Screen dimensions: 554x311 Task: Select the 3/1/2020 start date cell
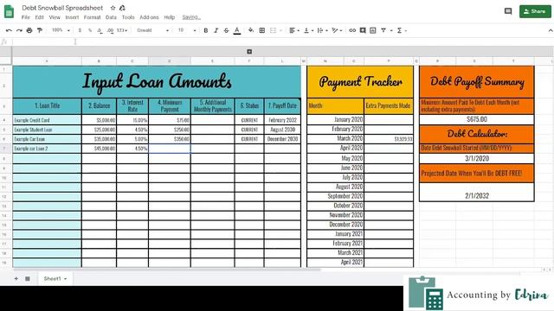pyautogui.click(x=477, y=158)
